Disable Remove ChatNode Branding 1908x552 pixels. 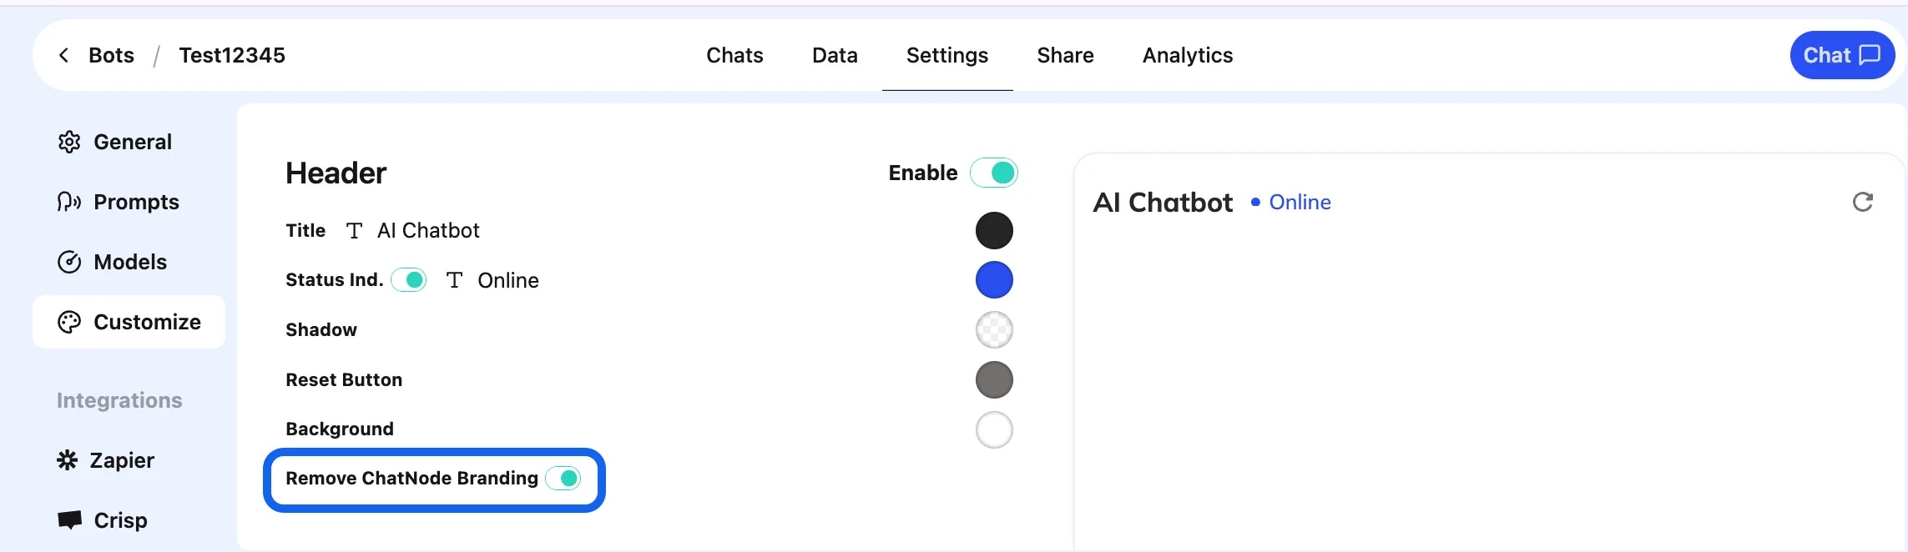coord(567,478)
